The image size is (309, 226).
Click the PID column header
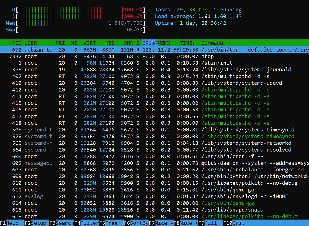(17, 43)
